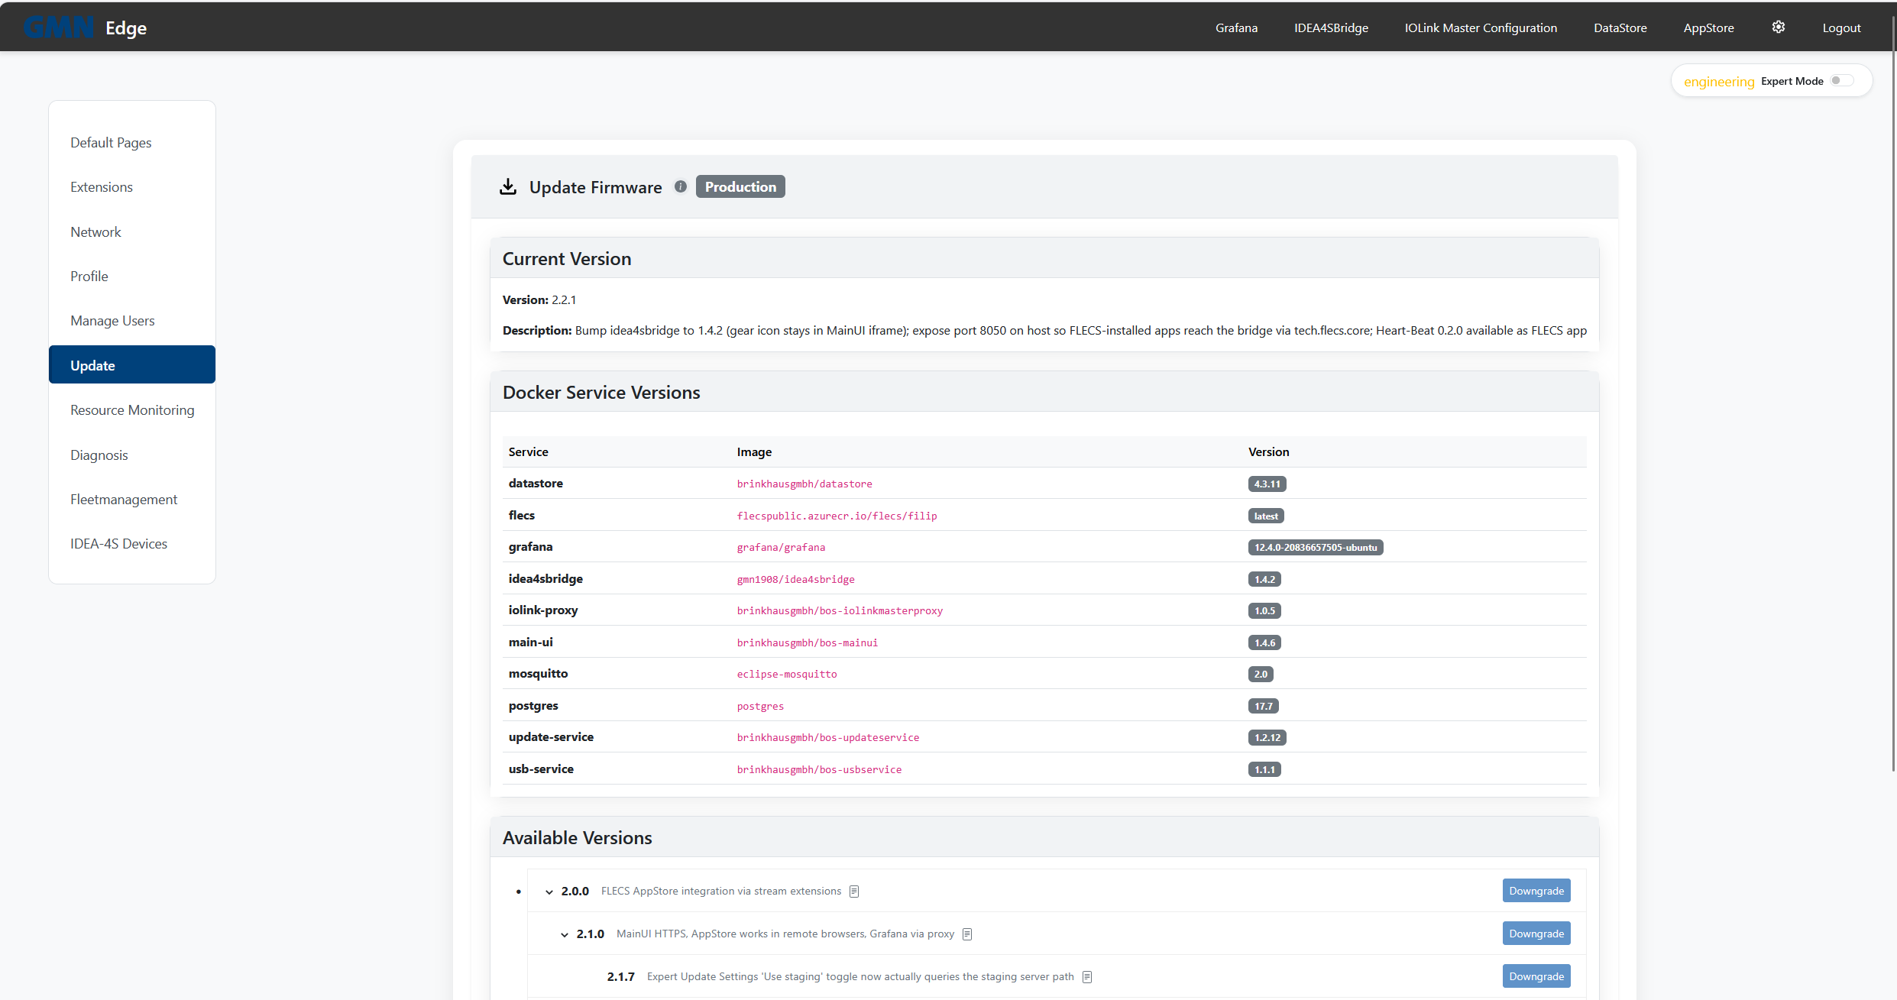
Task: Select Resource Monitoring in the sidebar
Action: coord(131,410)
